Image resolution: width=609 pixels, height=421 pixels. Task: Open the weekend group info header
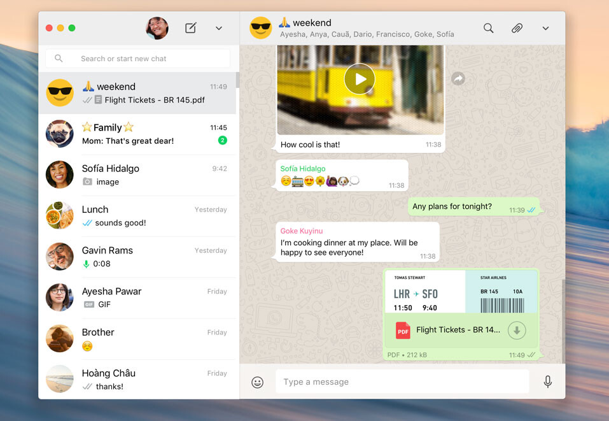[318, 27]
